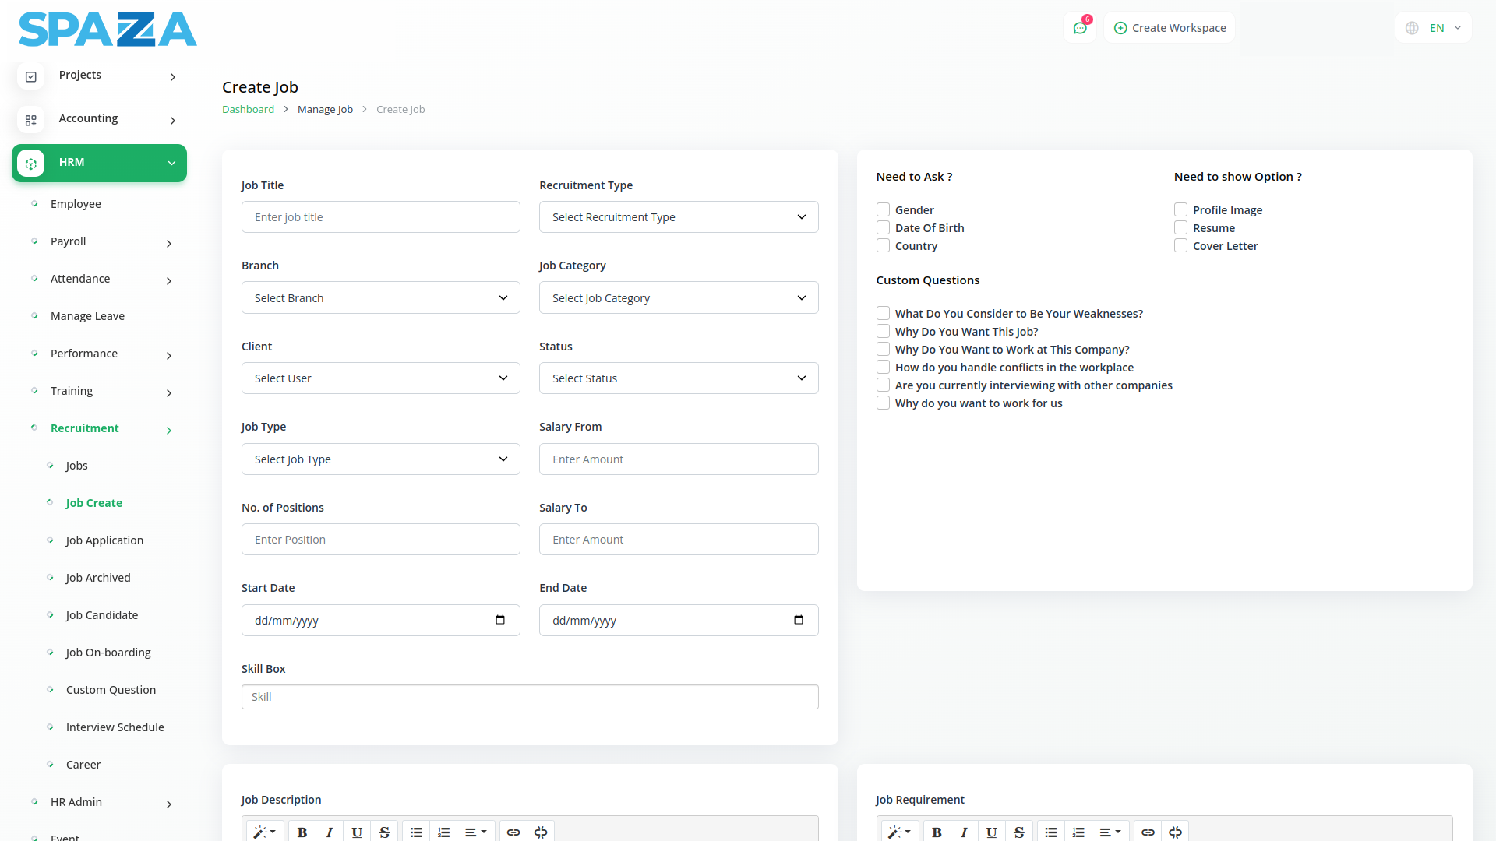Click unordered list icon in Job Description toolbar

(416, 832)
